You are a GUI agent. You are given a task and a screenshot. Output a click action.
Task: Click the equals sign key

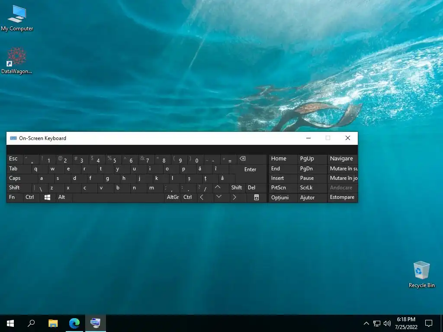[229, 159]
